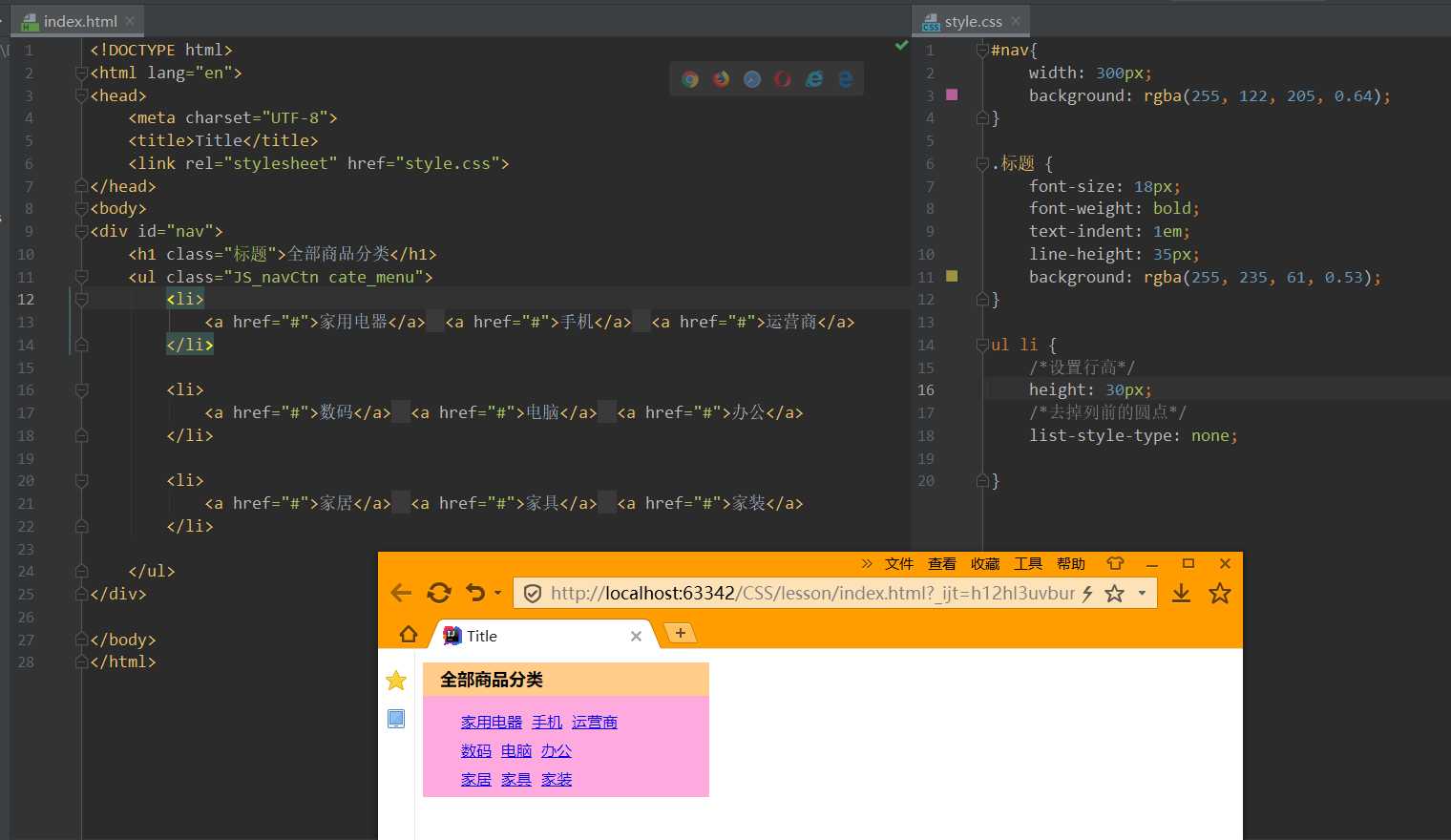Open page in Safari from browser popup
The width and height of the screenshot is (1451, 840).
pyautogui.click(x=752, y=79)
